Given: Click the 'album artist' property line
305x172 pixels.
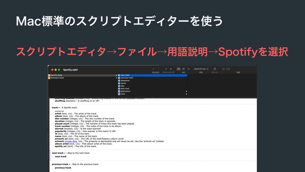Looking at the screenshot, I should tap(84, 144).
